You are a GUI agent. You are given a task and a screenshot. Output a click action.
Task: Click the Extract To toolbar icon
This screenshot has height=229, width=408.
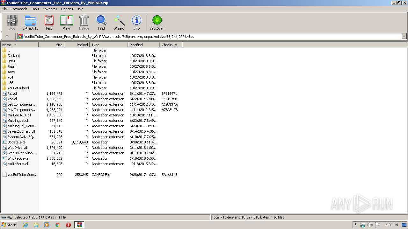coord(30,23)
